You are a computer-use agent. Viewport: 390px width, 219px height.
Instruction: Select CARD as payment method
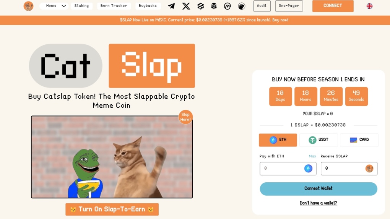[x=359, y=140]
